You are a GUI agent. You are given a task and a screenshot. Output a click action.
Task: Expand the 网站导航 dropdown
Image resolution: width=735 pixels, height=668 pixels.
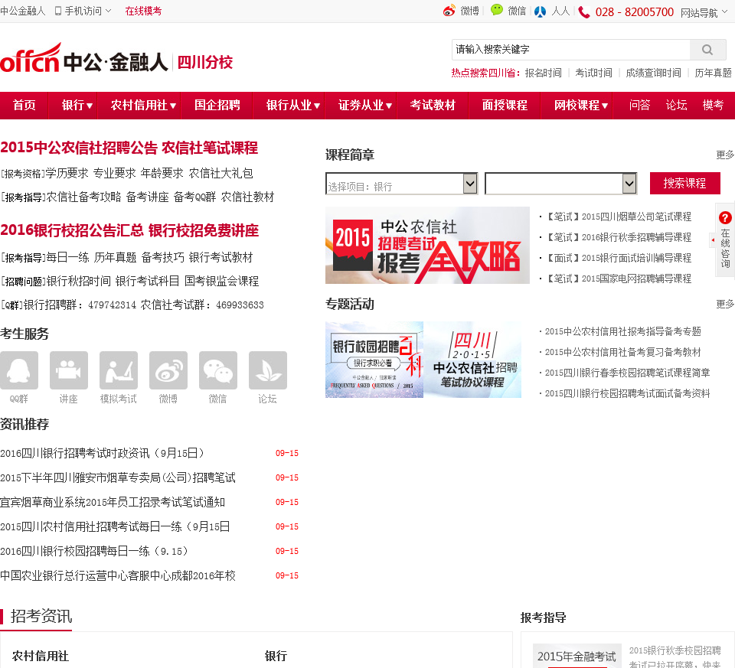(724, 11)
